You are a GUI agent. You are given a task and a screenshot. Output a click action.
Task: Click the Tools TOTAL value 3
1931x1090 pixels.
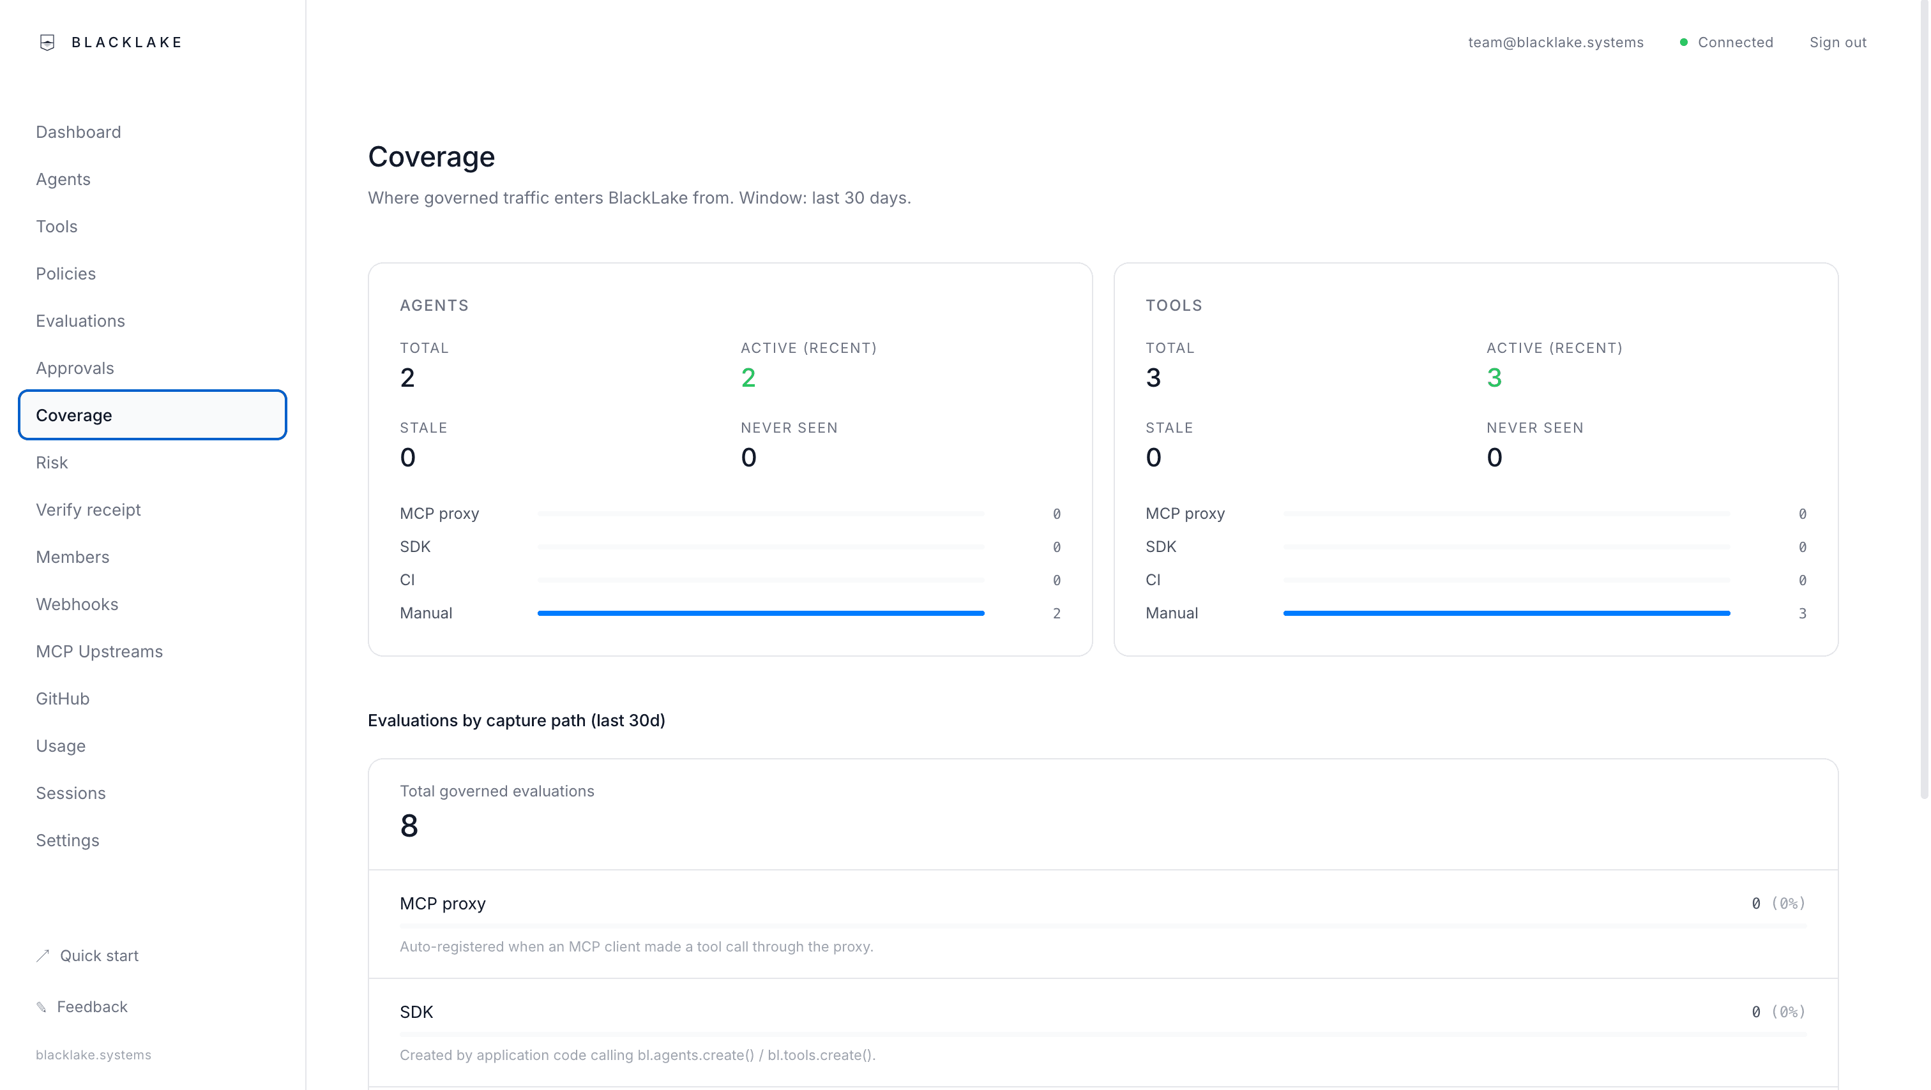point(1154,378)
